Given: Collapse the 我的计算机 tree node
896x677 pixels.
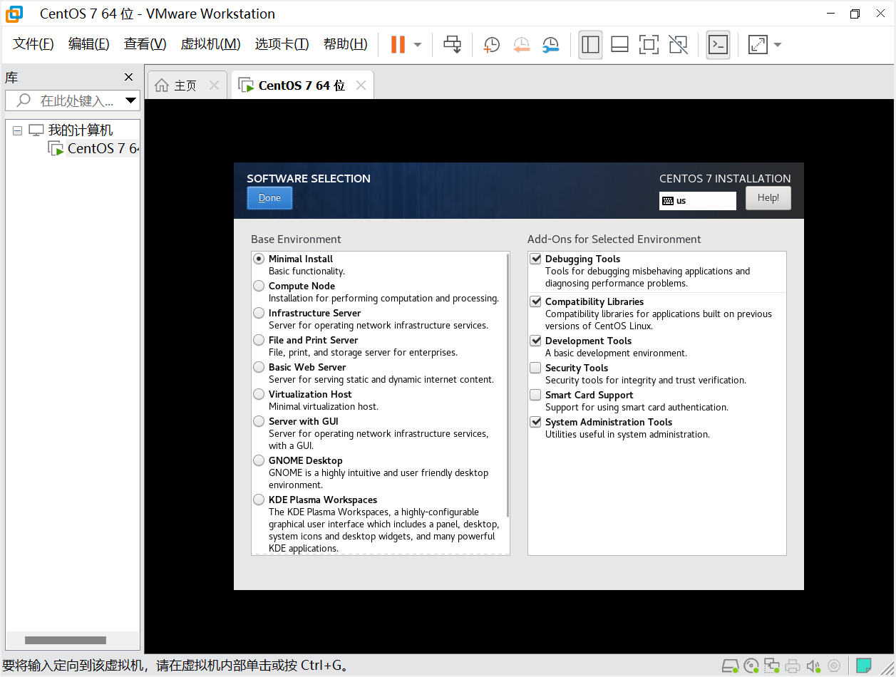Looking at the screenshot, I should 17,130.
